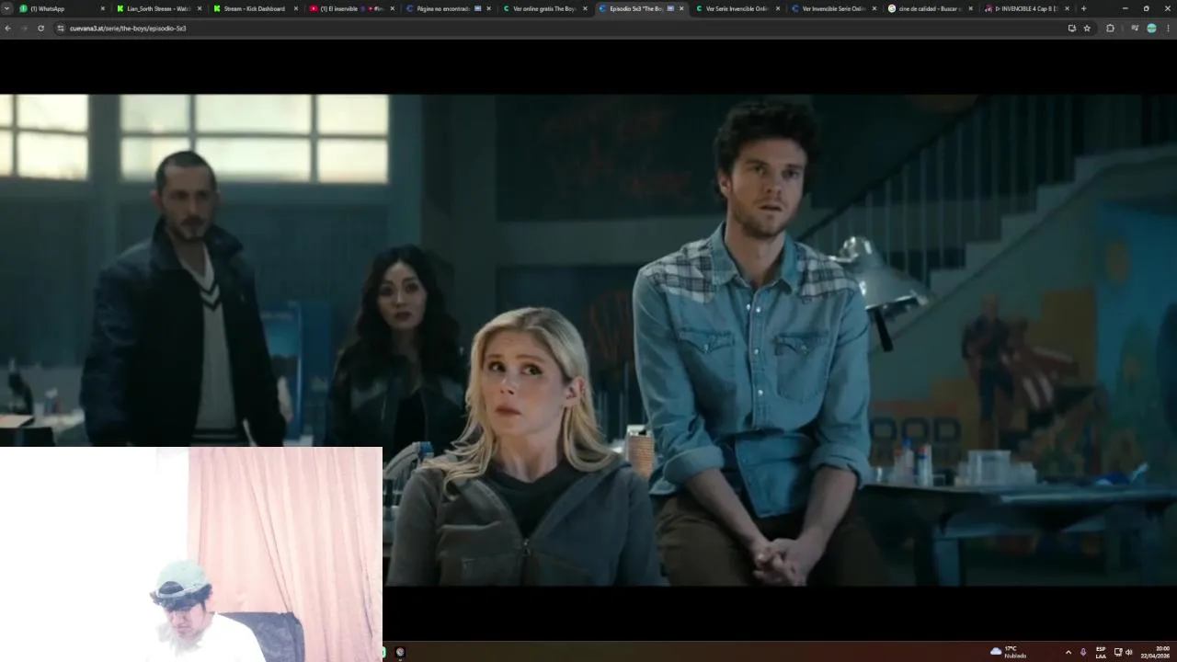Go back using browser back arrow

click(8, 29)
